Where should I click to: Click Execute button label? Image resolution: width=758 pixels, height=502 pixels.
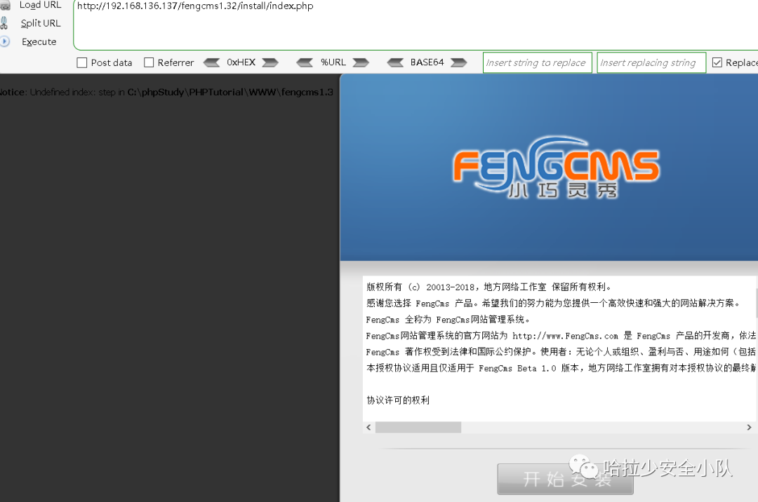point(39,41)
